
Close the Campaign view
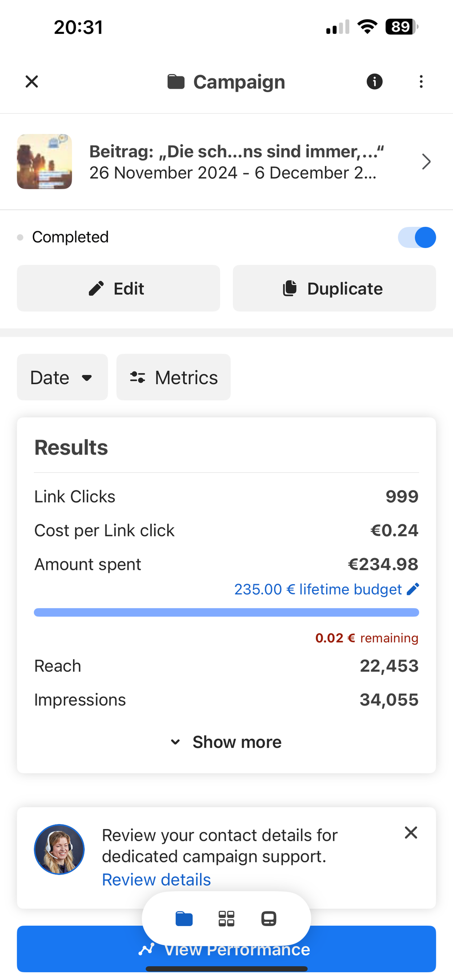[31, 81]
